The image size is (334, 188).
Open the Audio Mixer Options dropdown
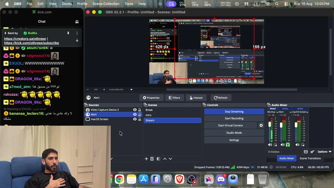[x=324, y=152]
